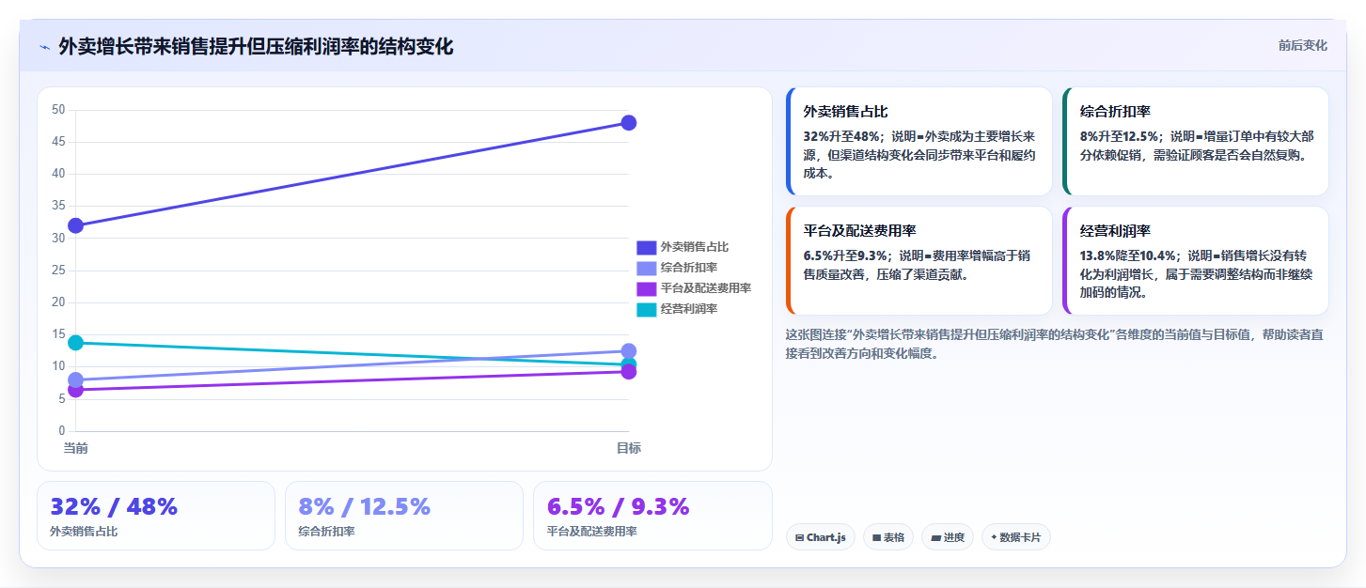Click legend text 平台及配送费用率
Image resolution: width=1366 pixels, height=588 pixels.
tap(705, 288)
